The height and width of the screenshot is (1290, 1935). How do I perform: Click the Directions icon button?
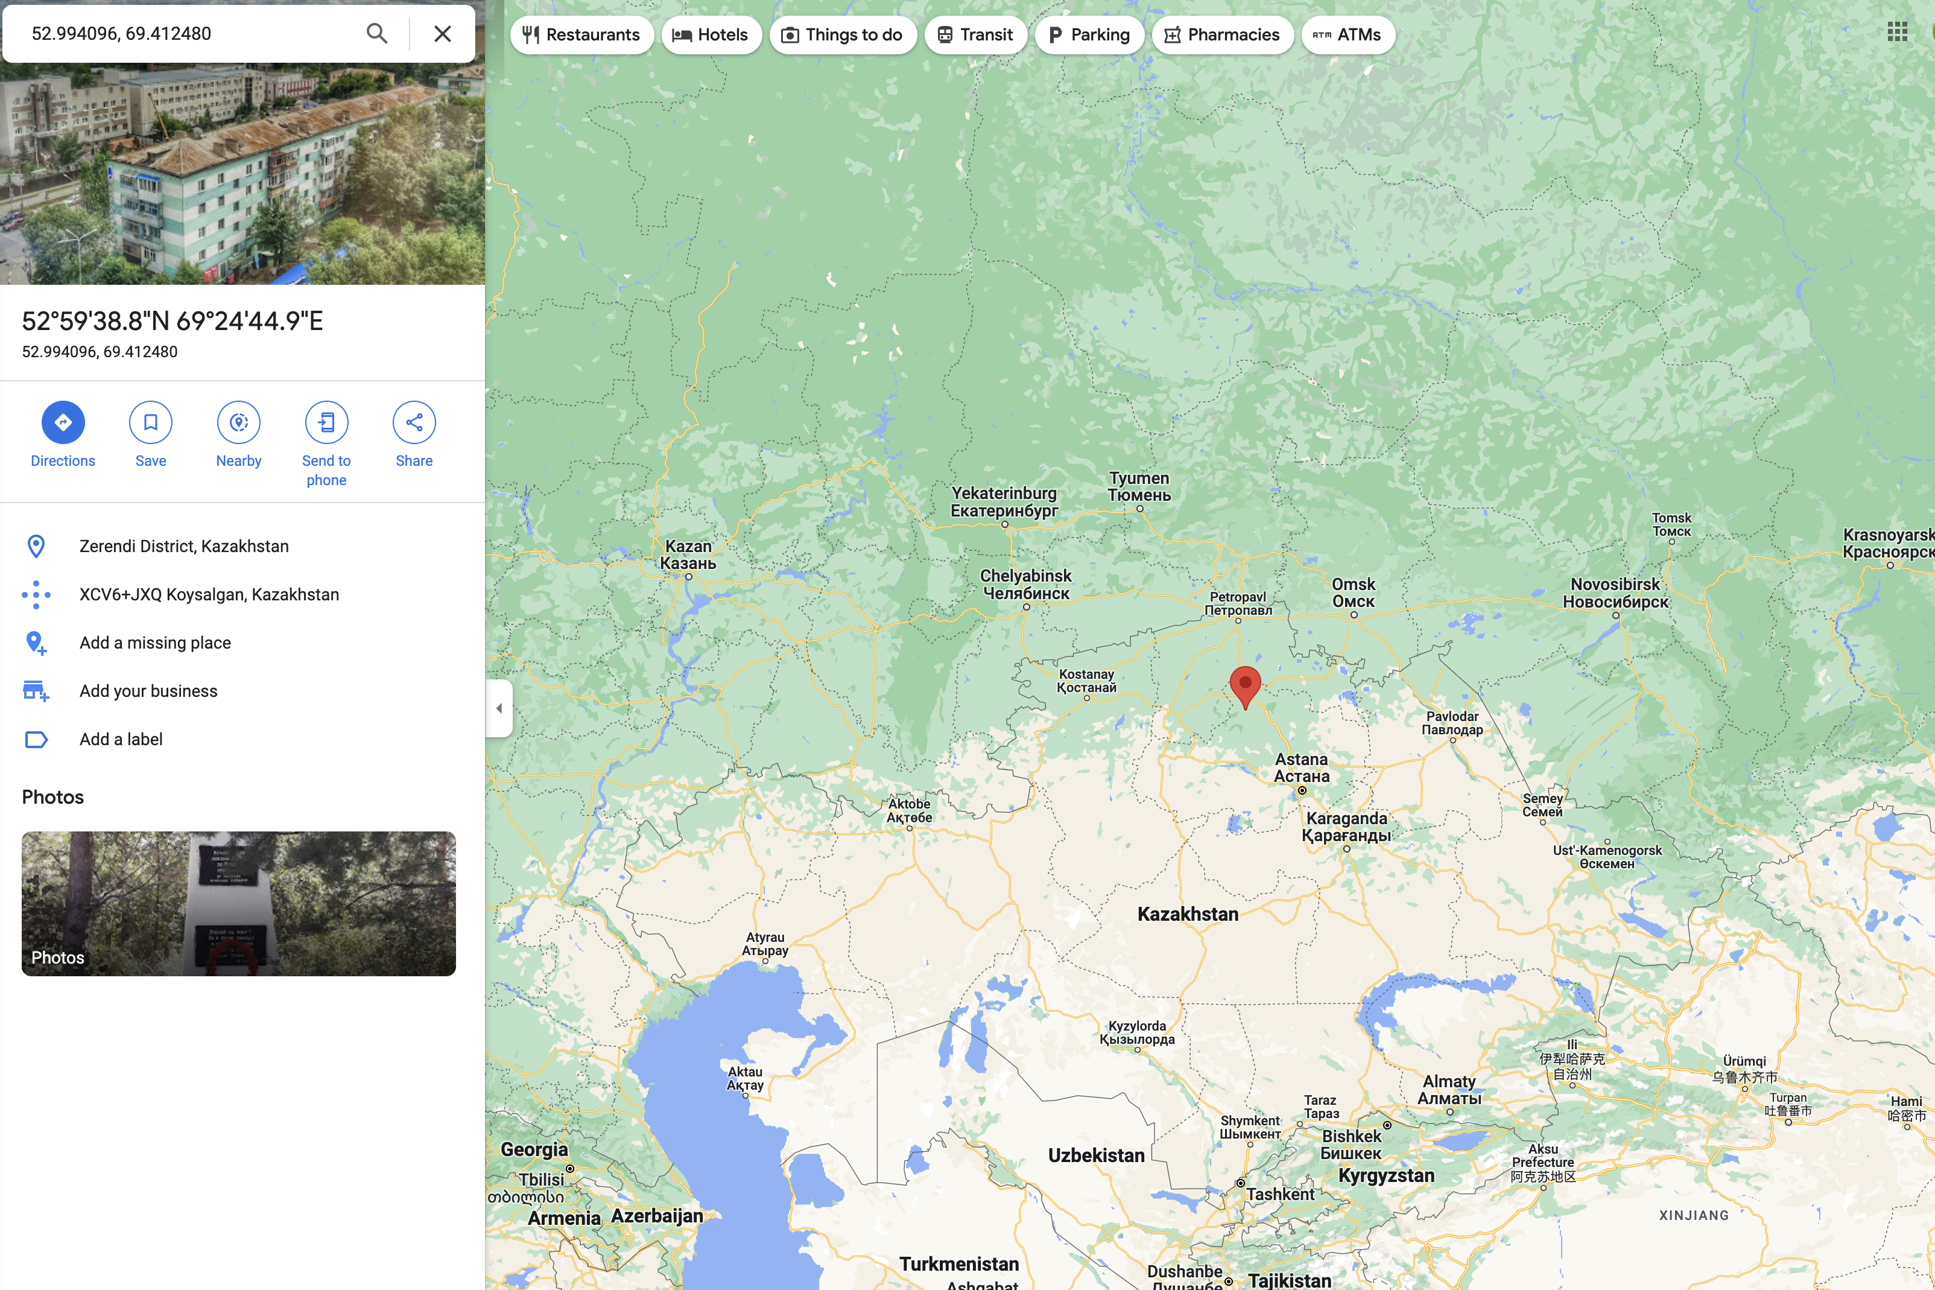pyautogui.click(x=63, y=422)
